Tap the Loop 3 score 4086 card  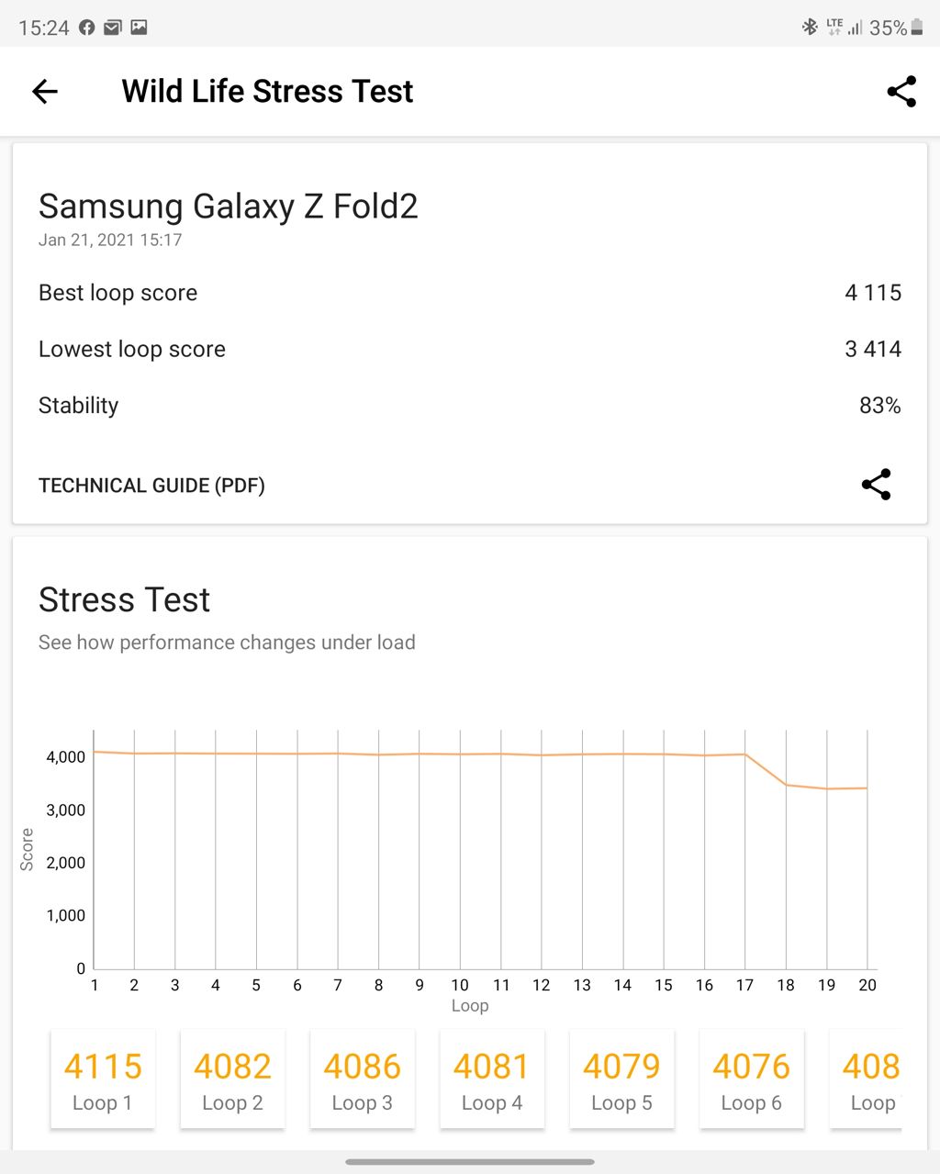pos(363,1079)
